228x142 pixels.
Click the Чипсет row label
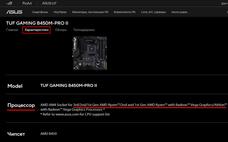[16, 134]
